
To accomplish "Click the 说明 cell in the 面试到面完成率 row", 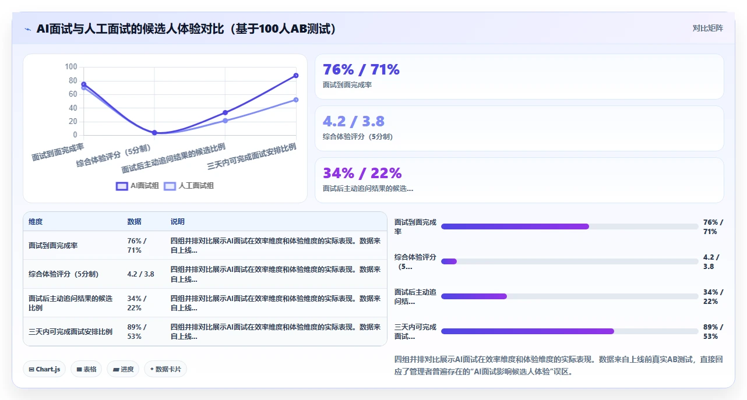I will (x=276, y=246).
